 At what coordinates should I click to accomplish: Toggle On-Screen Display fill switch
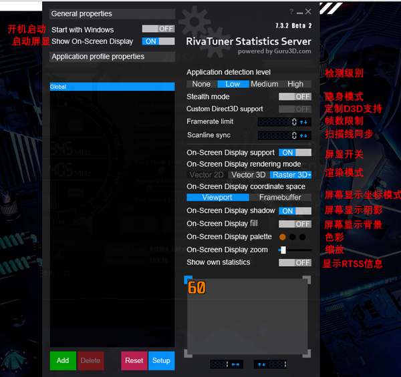tap(295, 224)
